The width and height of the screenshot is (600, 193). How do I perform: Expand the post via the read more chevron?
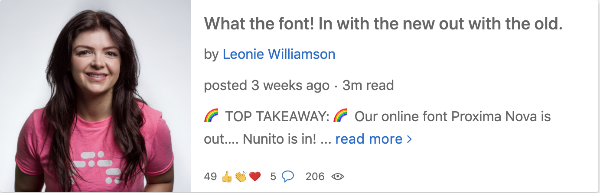click(x=409, y=139)
